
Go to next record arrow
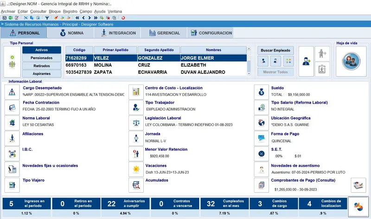coord(90,18)
